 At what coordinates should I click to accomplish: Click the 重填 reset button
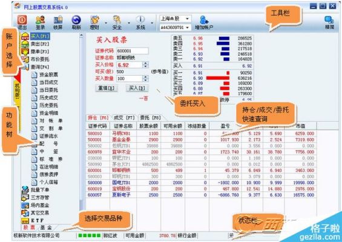tap(106, 88)
